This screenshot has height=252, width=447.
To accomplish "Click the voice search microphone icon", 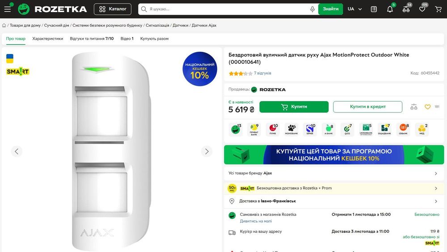I will click(x=312, y=9).
